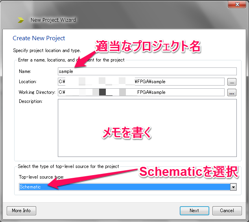Click the arrow on the source type combo box
The width and height of the screenshot is (249, 222).
233,187
